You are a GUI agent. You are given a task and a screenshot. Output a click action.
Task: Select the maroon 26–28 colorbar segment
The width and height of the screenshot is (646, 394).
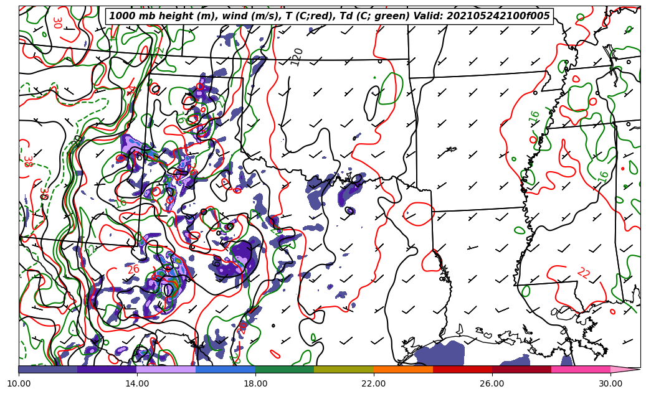click(521, 369)
